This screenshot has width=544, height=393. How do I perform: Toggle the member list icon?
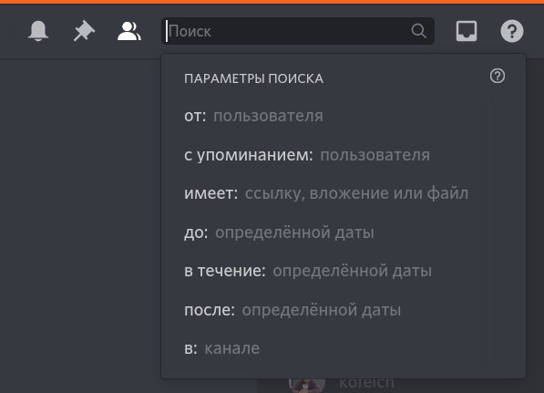coord(129,31)
